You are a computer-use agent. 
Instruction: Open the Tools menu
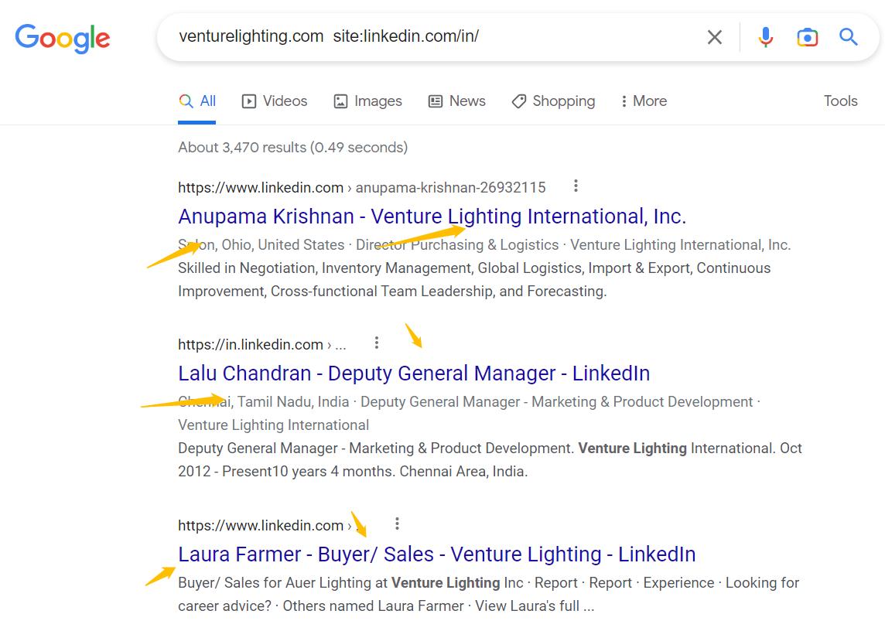tap(840, 101)
